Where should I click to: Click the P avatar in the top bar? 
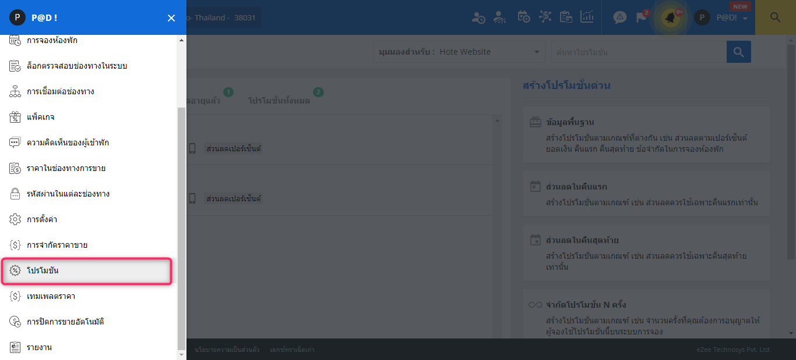[x=702, y=17]
